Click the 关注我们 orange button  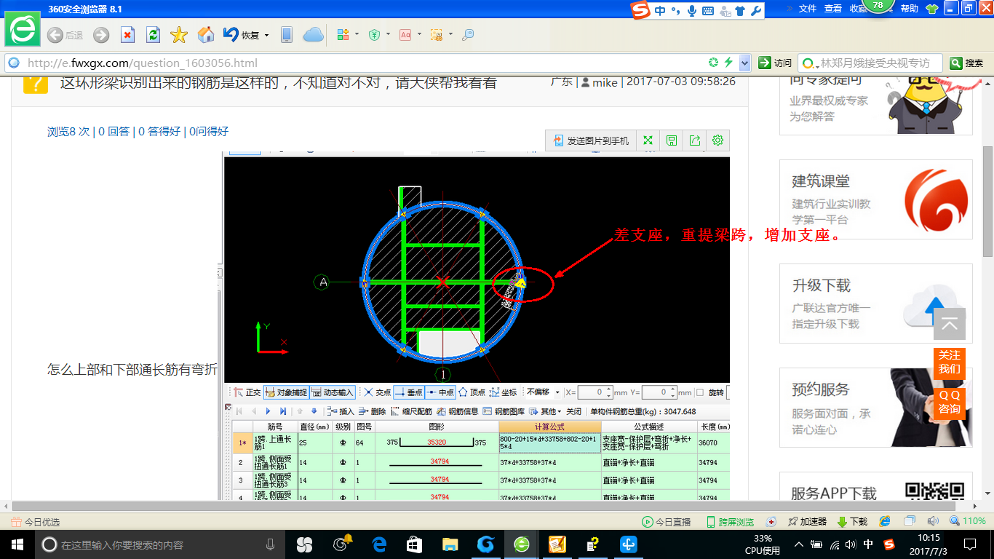950,362
